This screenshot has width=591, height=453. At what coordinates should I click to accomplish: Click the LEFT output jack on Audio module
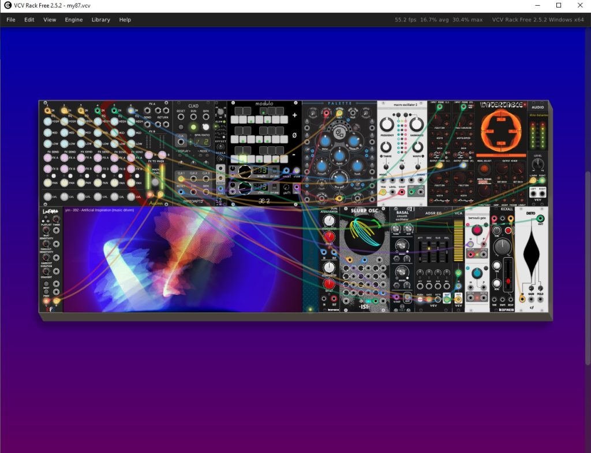click(x=533, y=194)
